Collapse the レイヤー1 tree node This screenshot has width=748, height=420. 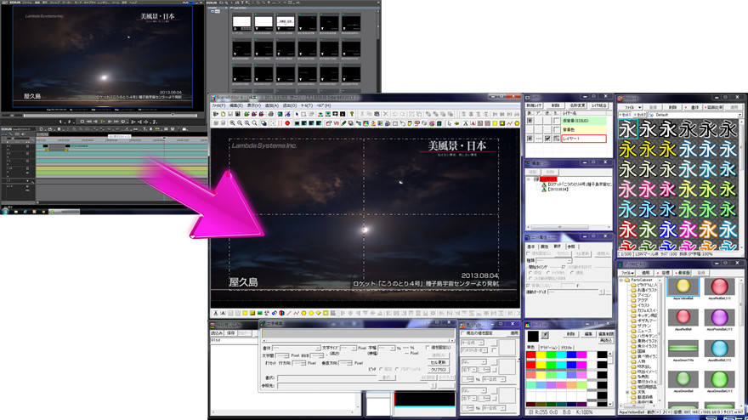(529, 179)
